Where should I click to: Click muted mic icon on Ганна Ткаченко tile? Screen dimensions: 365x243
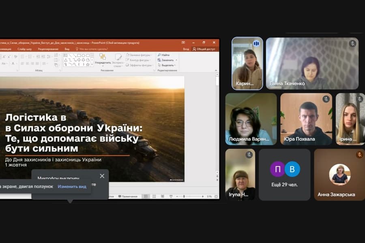click(352, 43)
